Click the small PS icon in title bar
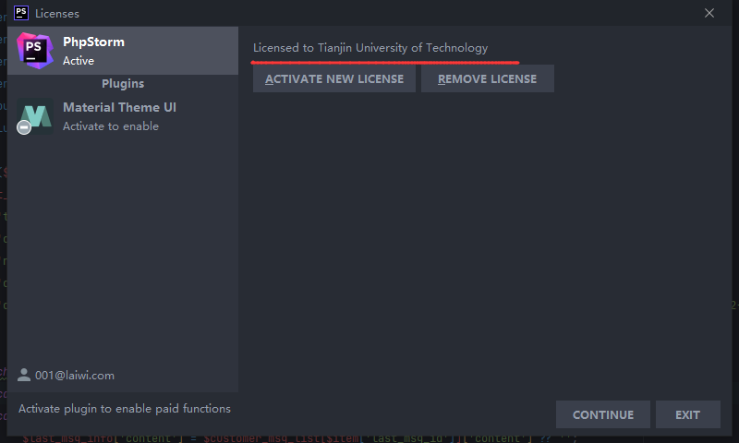Image resolution: width=739 pixels, height=443 pixels. pos(21,13)
